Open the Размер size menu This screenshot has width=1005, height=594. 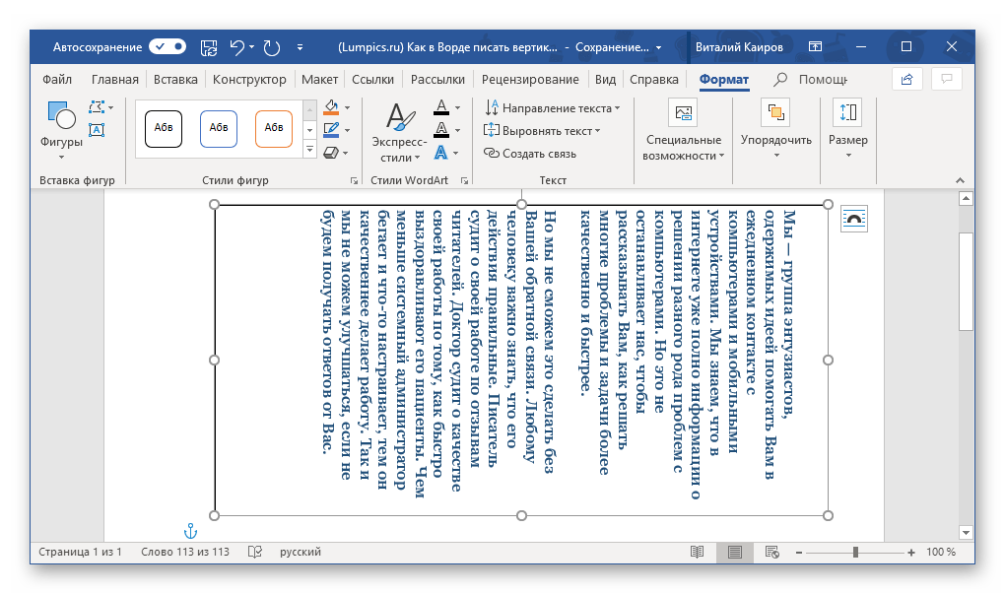(848, 129)
